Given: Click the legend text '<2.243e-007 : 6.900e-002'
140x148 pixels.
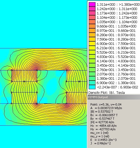Looking at the screenshot, I should [x=117, y=87].
